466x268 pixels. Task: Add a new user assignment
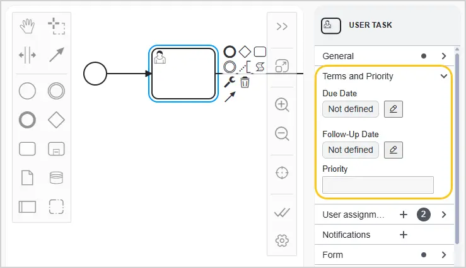pyautogui.click(x=404, y=215)
